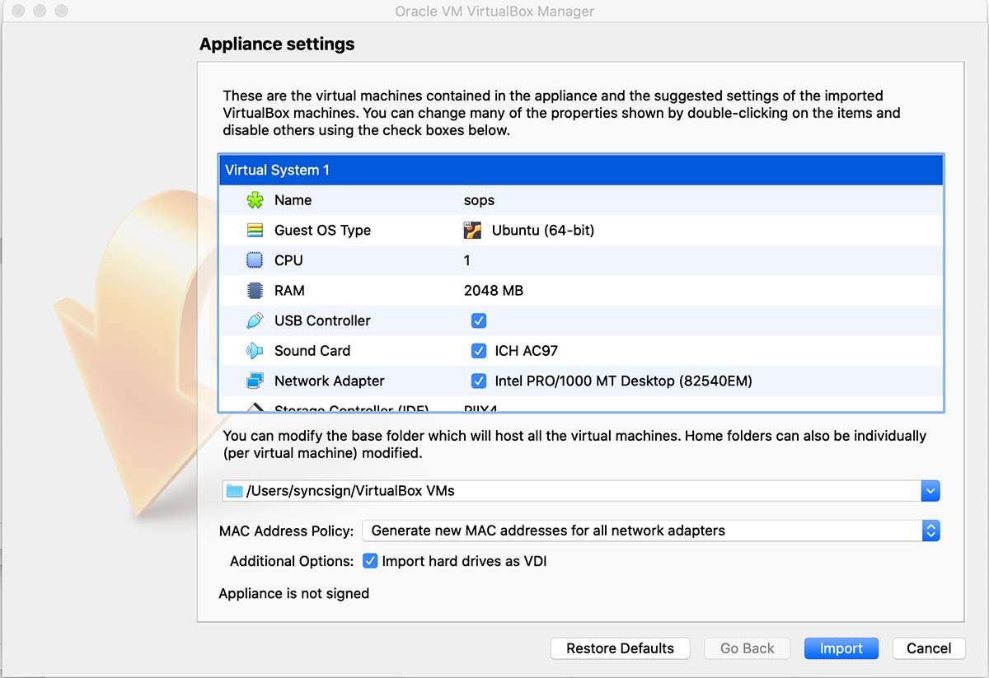
Task: Click the Guest OS Type label
Action: [323, 231]
